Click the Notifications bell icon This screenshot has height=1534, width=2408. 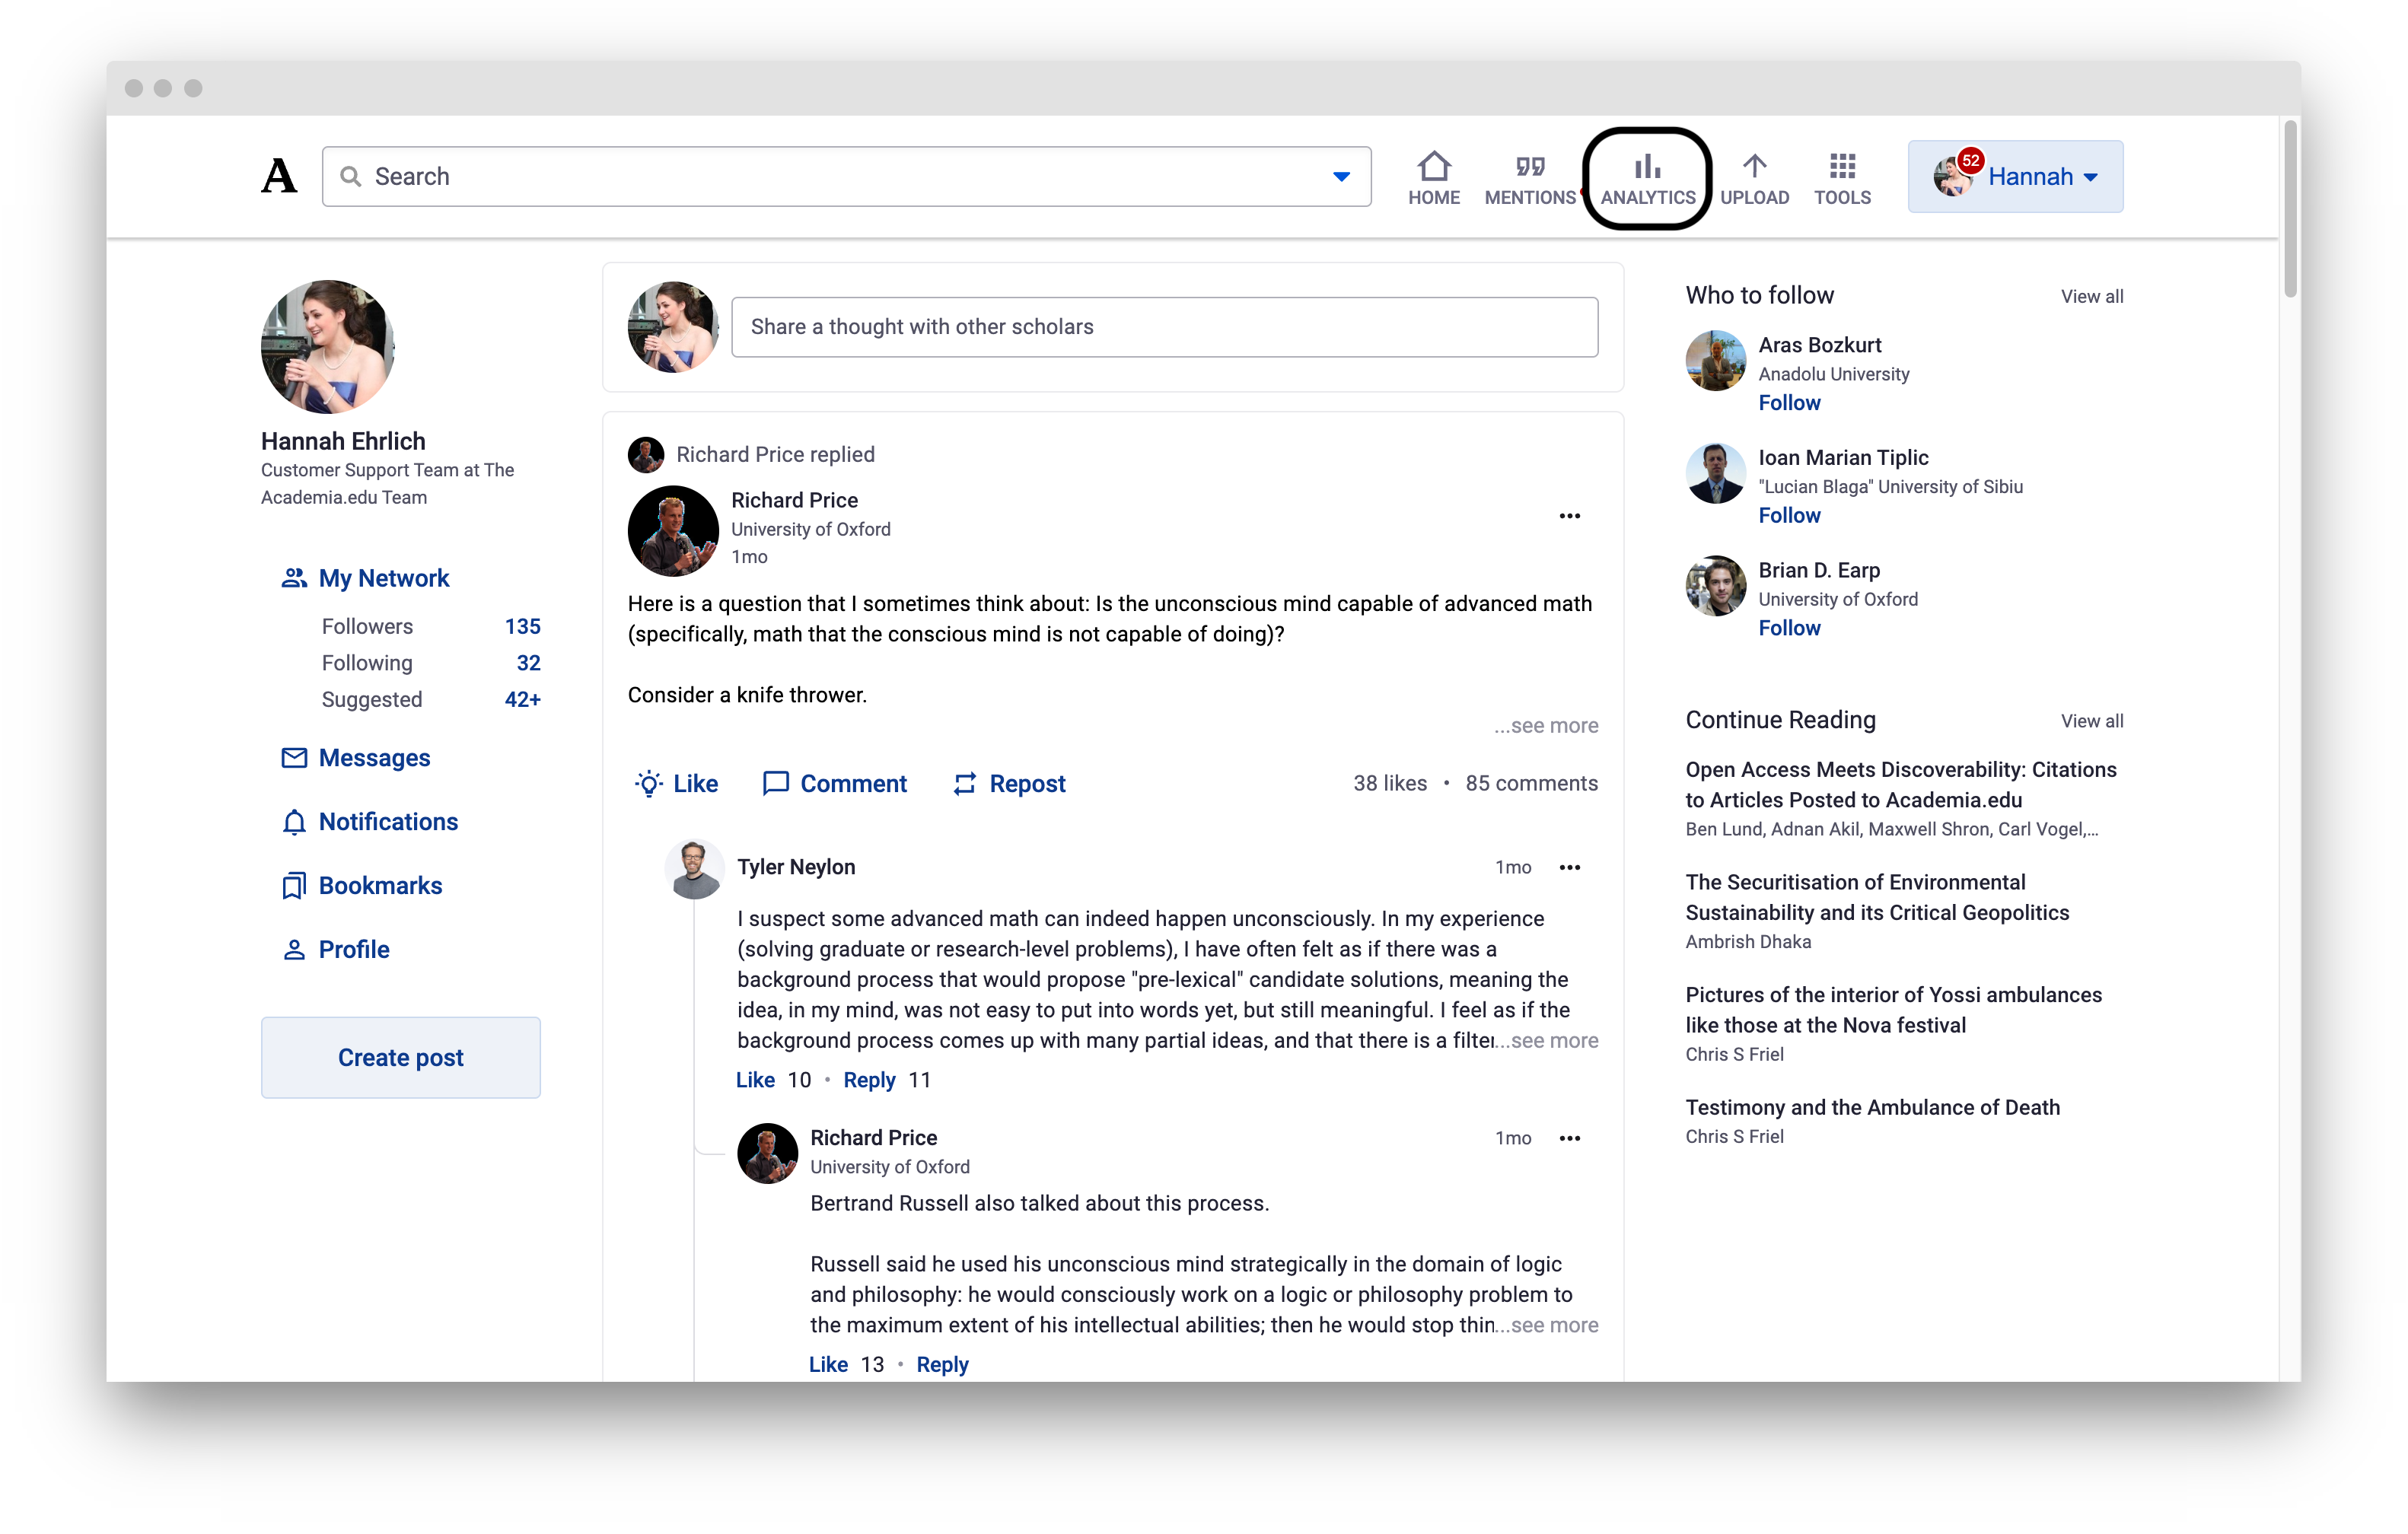coord(293,822)
